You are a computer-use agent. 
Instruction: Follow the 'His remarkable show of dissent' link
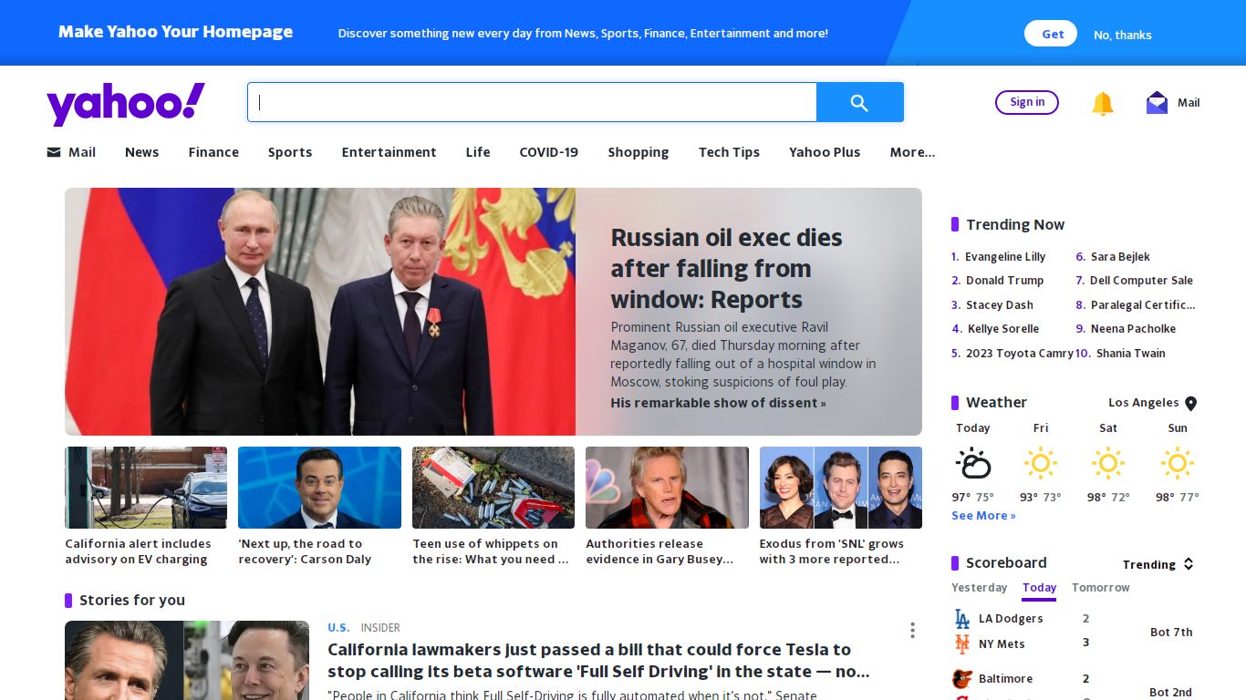coord(718,403)
